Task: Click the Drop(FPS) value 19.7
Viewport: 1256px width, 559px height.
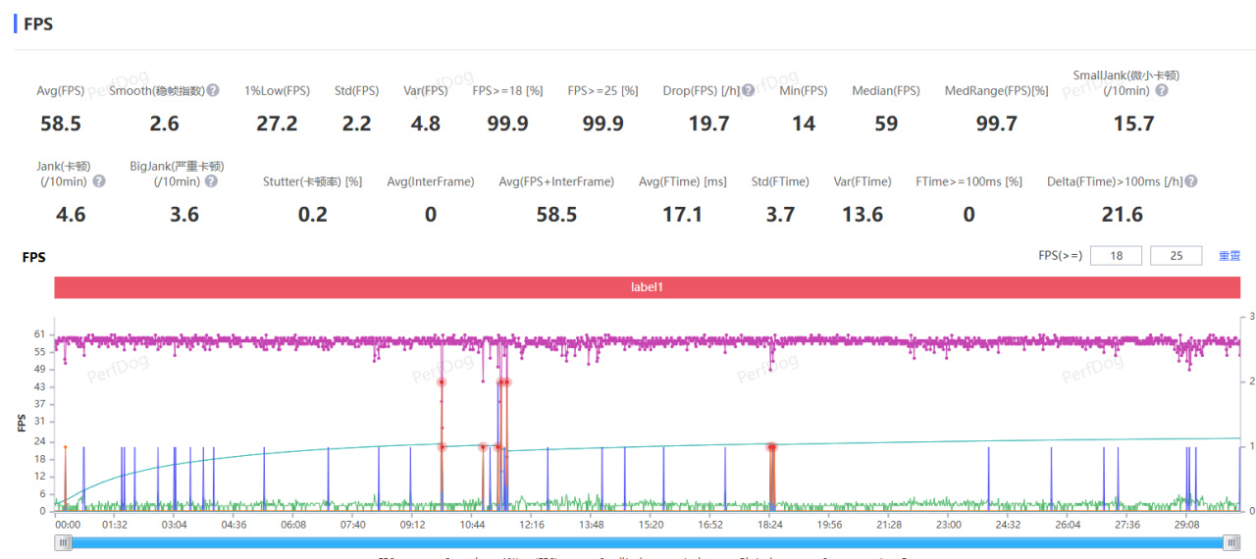Action: pyautogui.click(x=709, y=124)
